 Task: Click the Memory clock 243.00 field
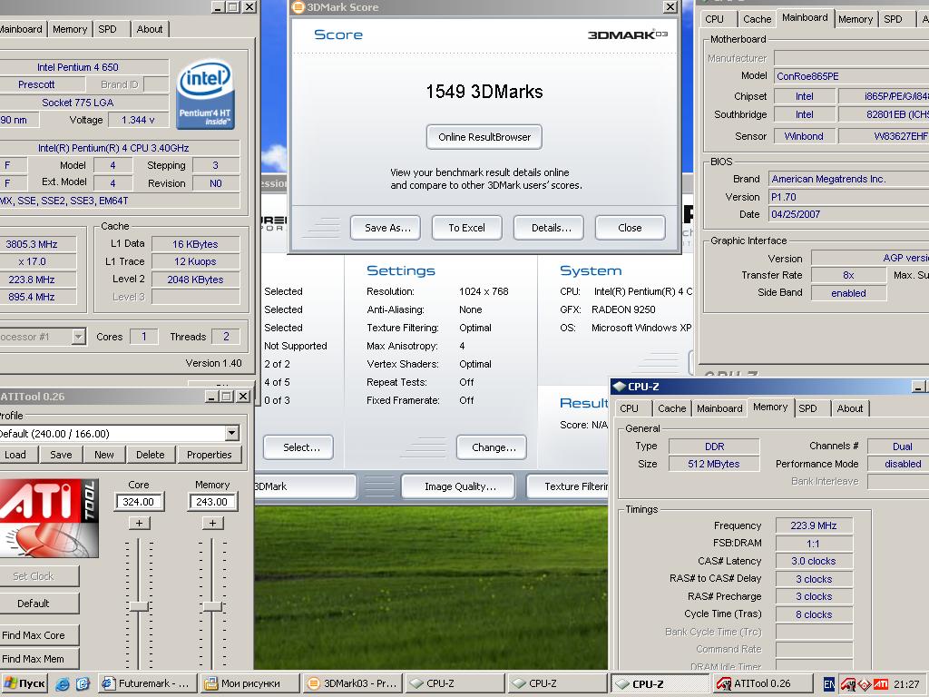click(x=212, y=501)
